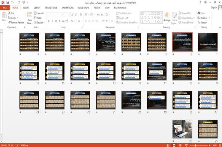This screenshot has width=222, height=147.
Task: Click the Save icon in the quick access toolbar
Action: click(x=8, y=2)
